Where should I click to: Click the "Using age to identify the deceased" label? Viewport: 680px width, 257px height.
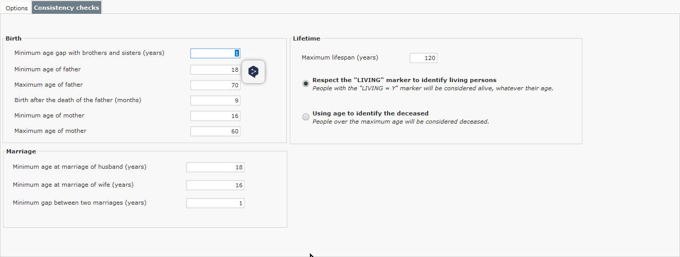(371, 113)
